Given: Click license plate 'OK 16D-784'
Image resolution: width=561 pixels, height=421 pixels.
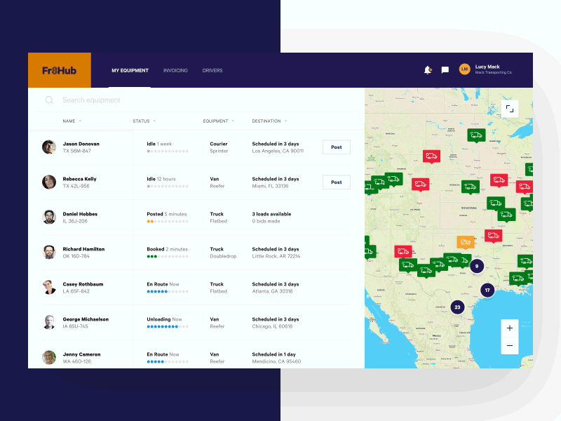Looking at the screenshot, I should [x=76, y=256].
